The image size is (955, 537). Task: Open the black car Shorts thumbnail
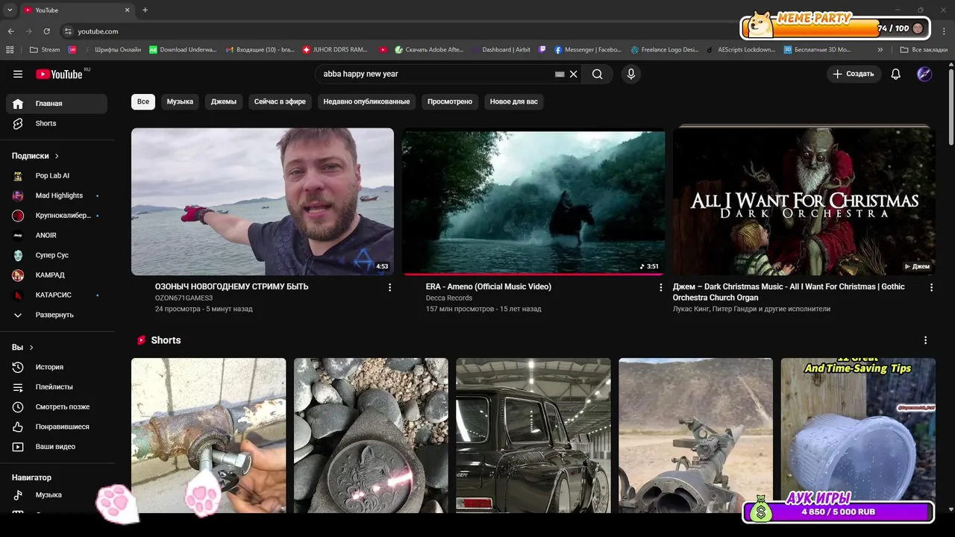coord(533,436)
